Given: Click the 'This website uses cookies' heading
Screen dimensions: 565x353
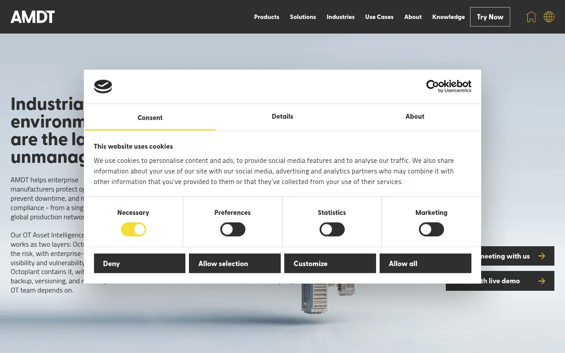Looking at the screenshot, I should point(133,146).
